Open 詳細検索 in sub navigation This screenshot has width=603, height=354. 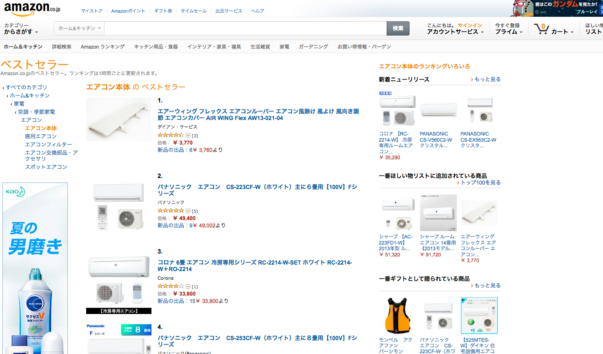62,47
